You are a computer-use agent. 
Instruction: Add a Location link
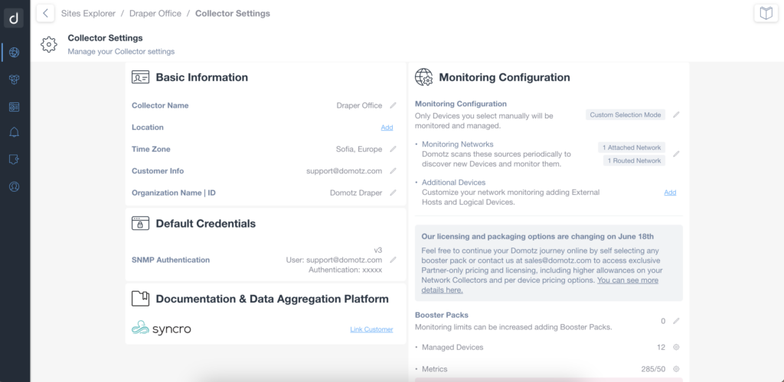click(x=387, y=127)
